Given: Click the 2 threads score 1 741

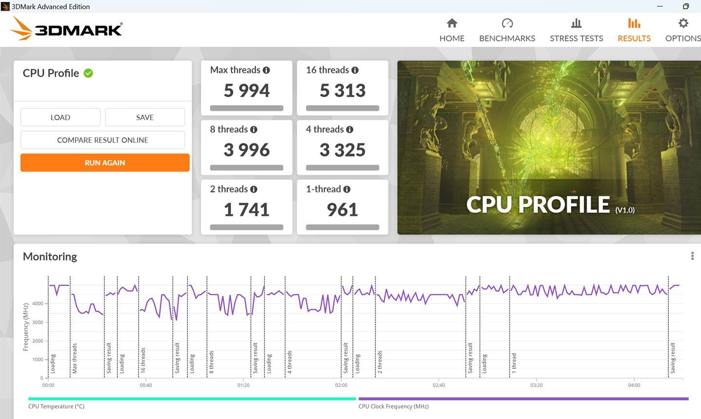Looking at the screenshot, I should [247, 209].
